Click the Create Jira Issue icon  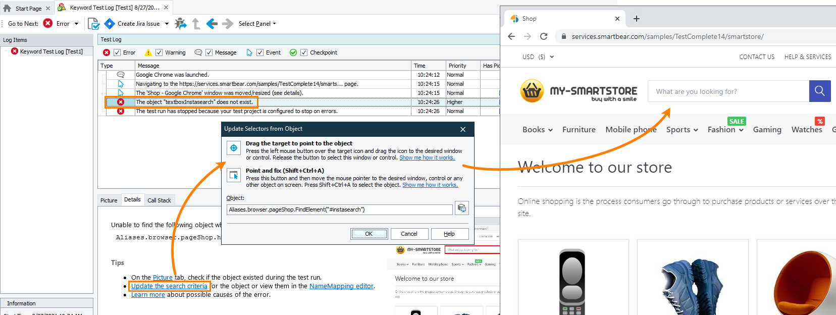point(110,24)
